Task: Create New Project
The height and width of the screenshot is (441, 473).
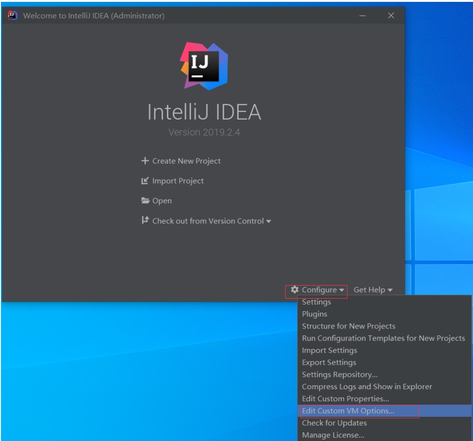Action: pos(187,161)
